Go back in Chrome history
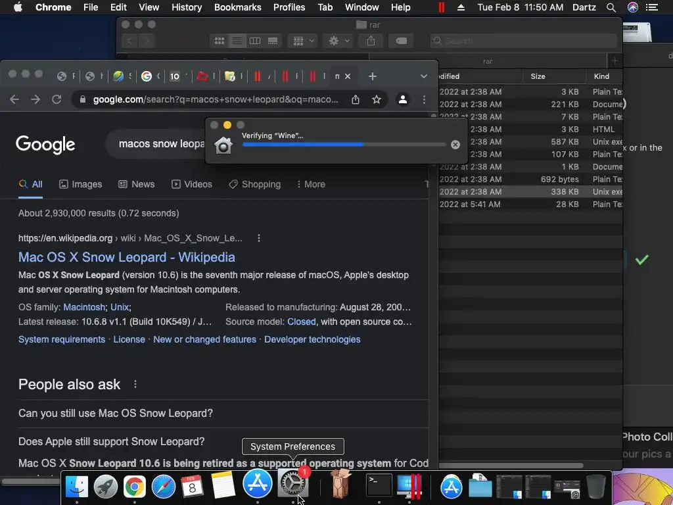The height and width of the screenshot is (505, 673). 14,100
